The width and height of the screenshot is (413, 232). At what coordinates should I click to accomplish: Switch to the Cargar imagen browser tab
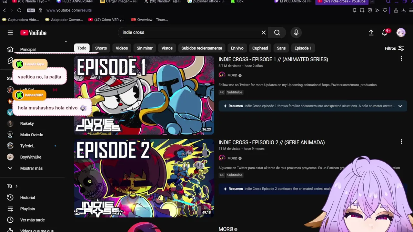[119, 2]
